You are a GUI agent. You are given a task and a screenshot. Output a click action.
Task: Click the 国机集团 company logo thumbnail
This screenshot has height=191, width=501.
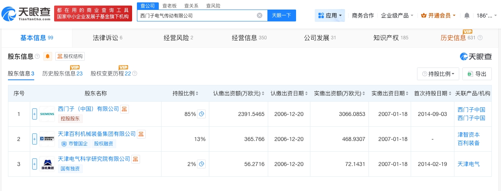coord(47,164)
